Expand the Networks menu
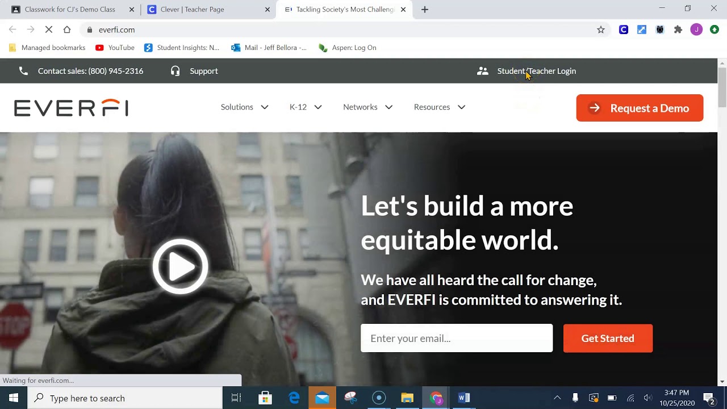The width and height of the screenshot is (727, 409). click(367, 107)
